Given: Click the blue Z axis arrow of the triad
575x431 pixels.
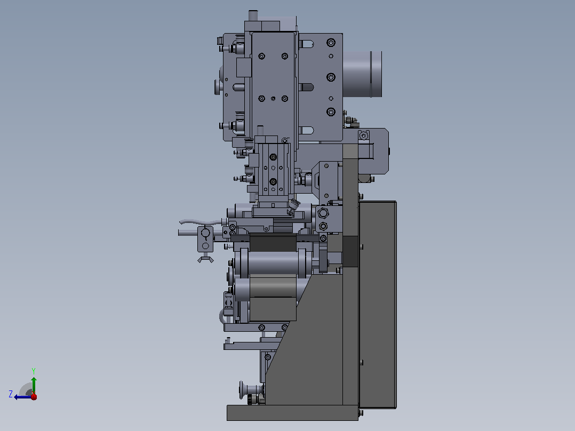Looking at the screenshot, I should (22, 397).
